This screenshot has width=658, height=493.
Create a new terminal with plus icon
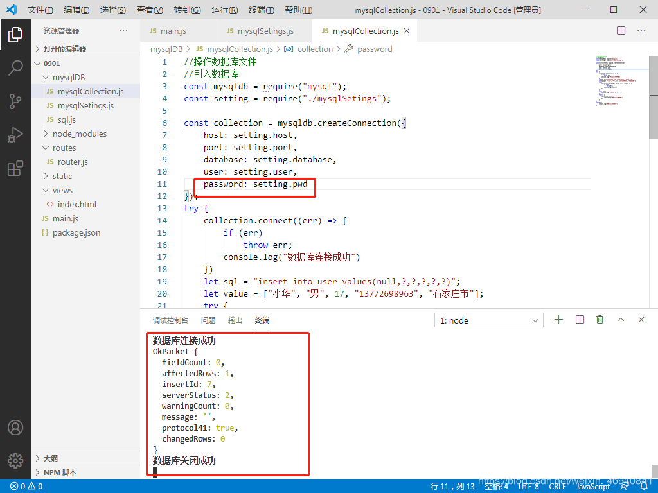pos(558,320)
